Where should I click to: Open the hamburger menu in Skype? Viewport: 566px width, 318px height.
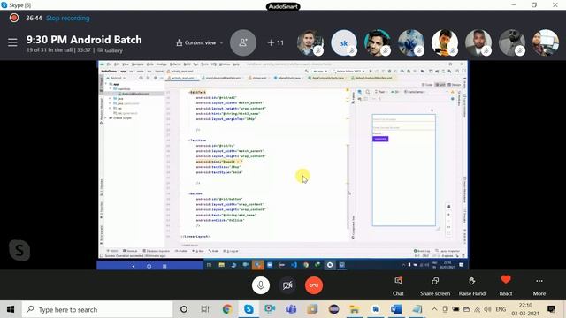12,42
